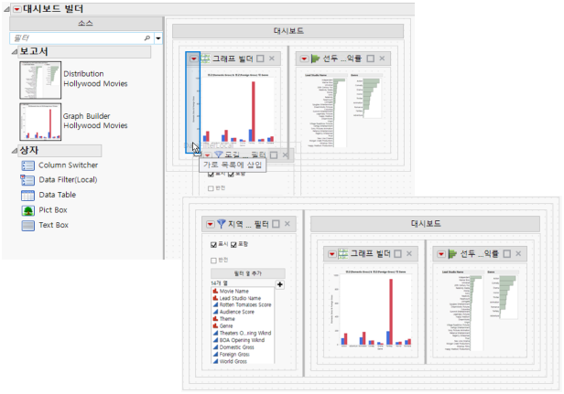The height and width of the screenshot is (394, 564).
Task: Open red triangle menu of upper 그래프 빌더
Action: 194,59
